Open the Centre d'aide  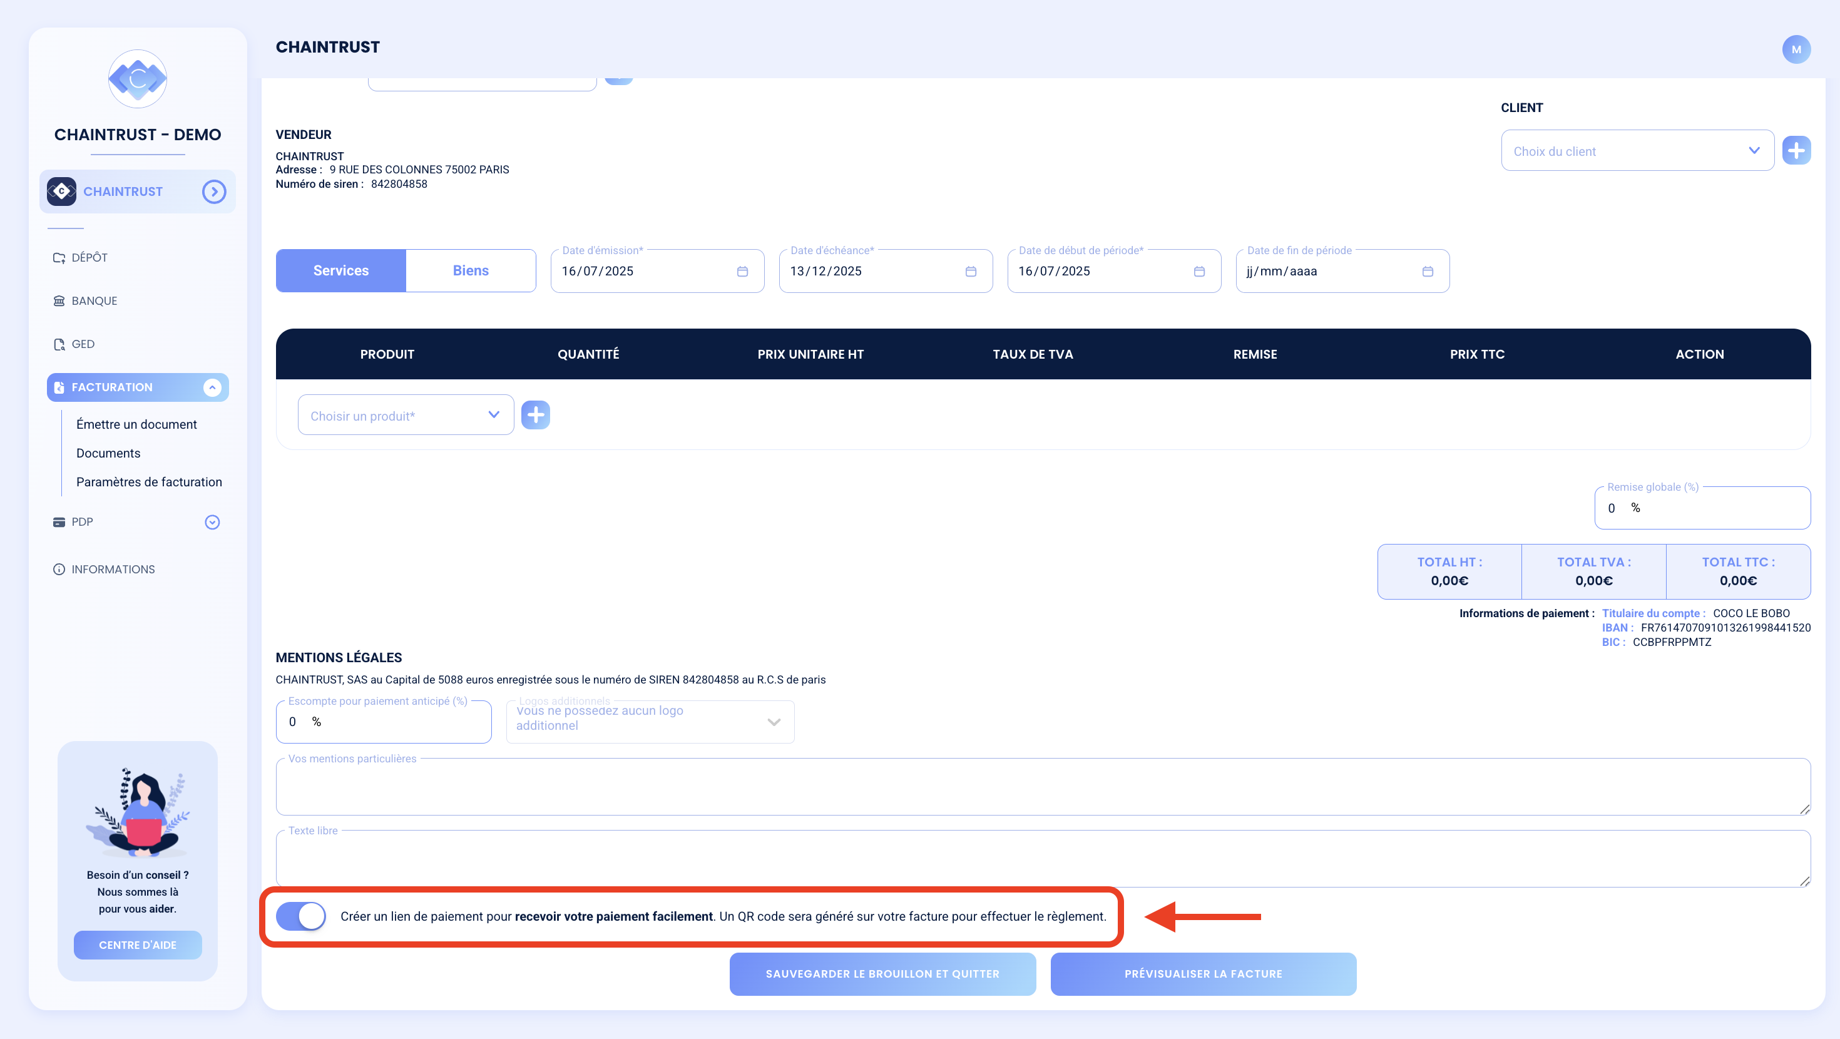138,944
